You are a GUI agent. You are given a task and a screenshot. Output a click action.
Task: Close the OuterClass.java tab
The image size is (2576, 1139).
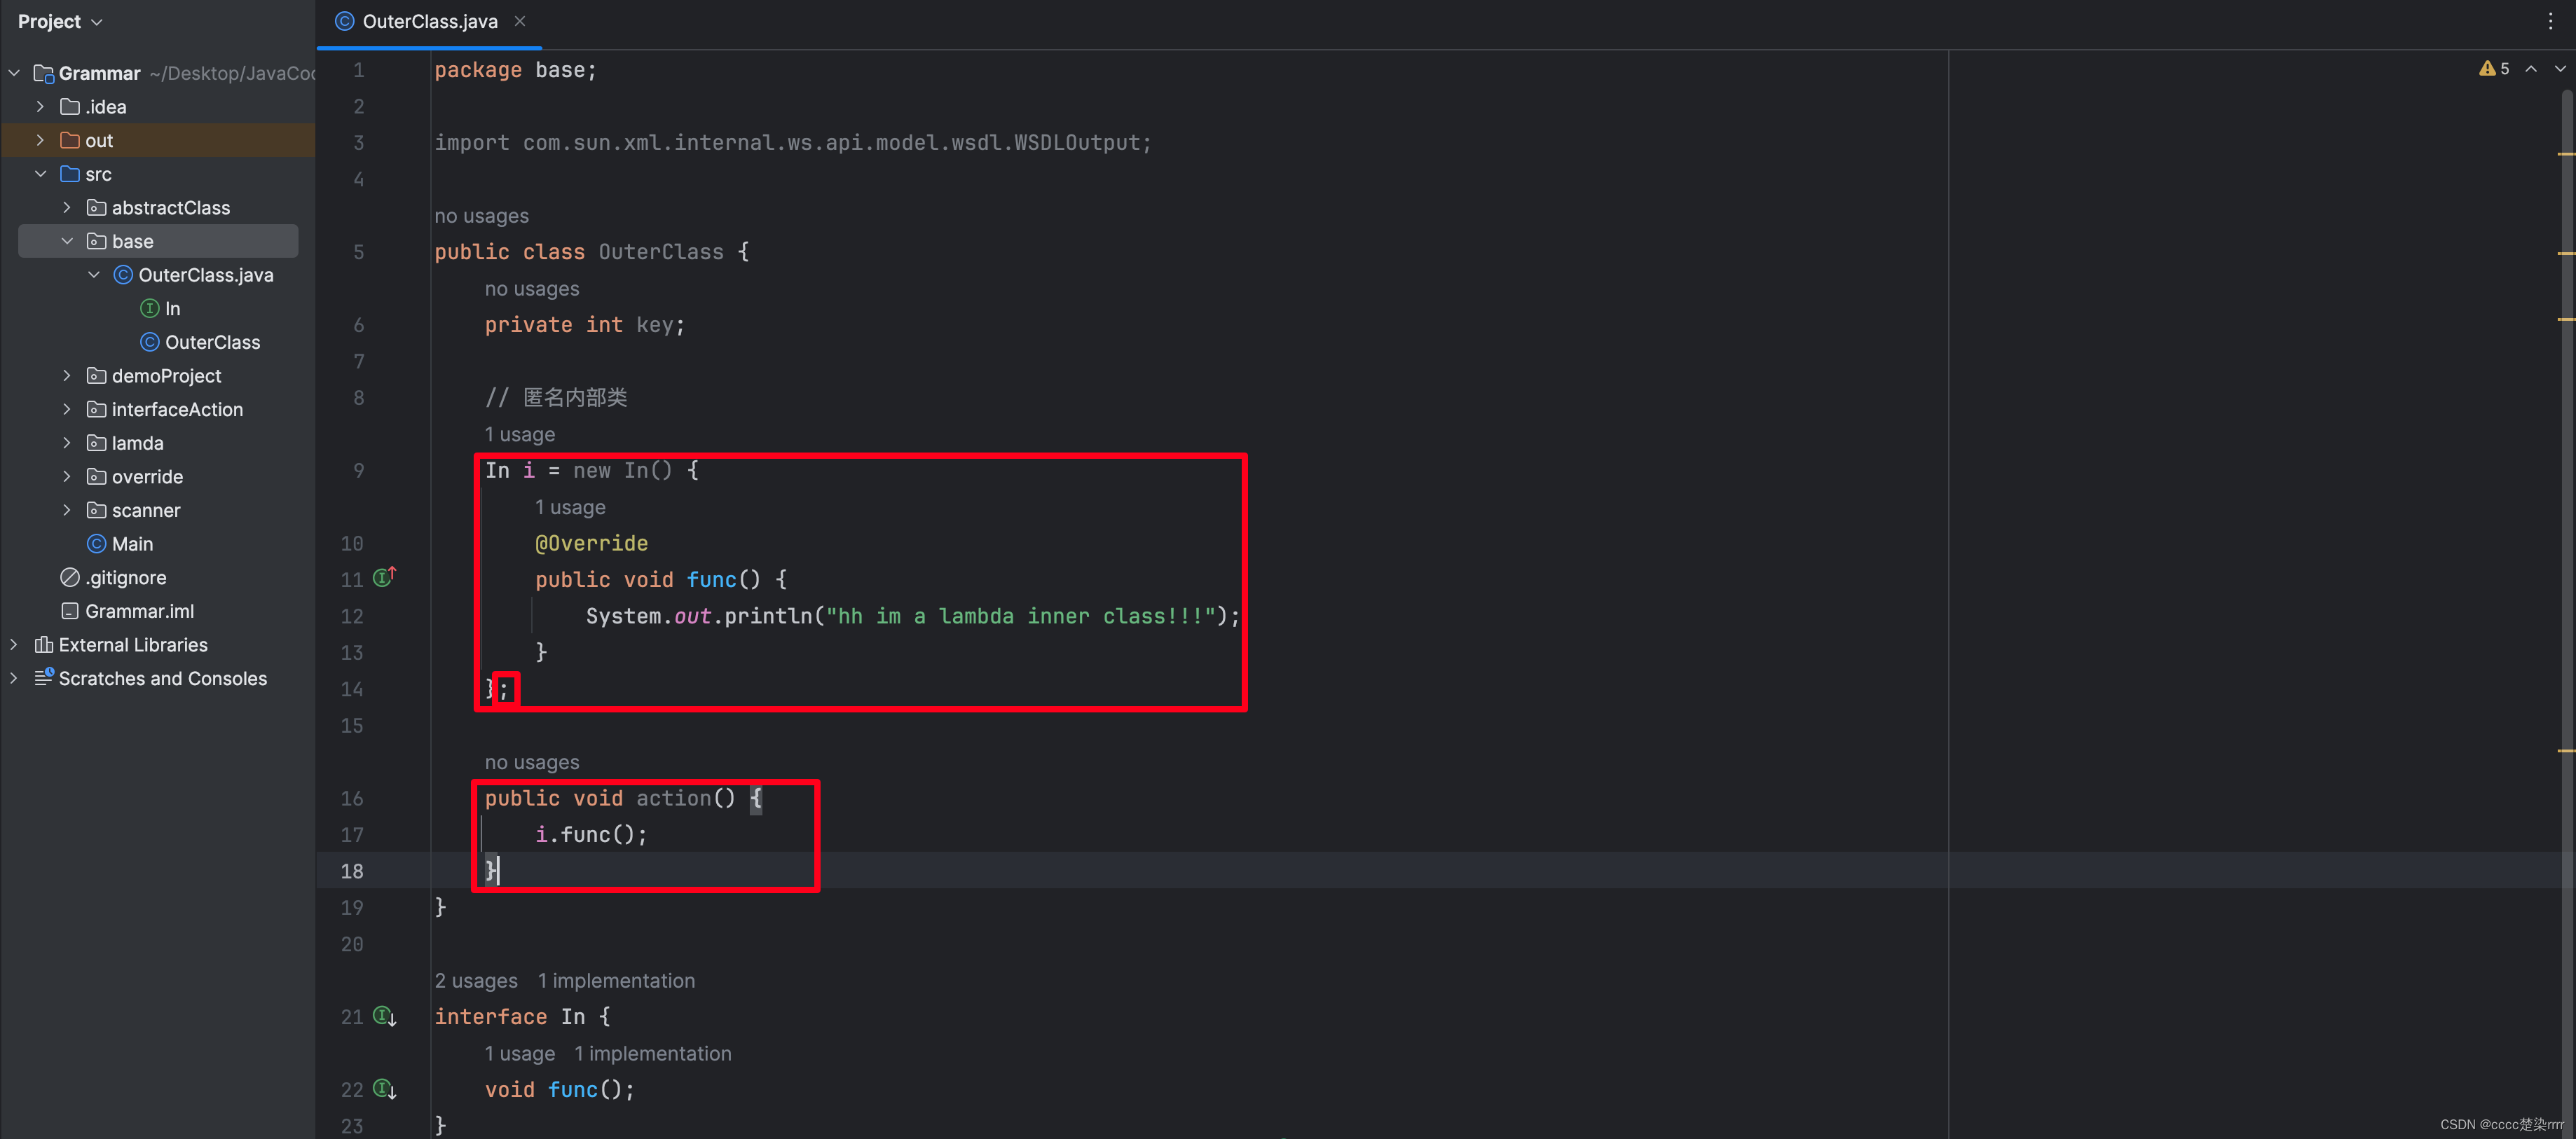pos(520,21)
